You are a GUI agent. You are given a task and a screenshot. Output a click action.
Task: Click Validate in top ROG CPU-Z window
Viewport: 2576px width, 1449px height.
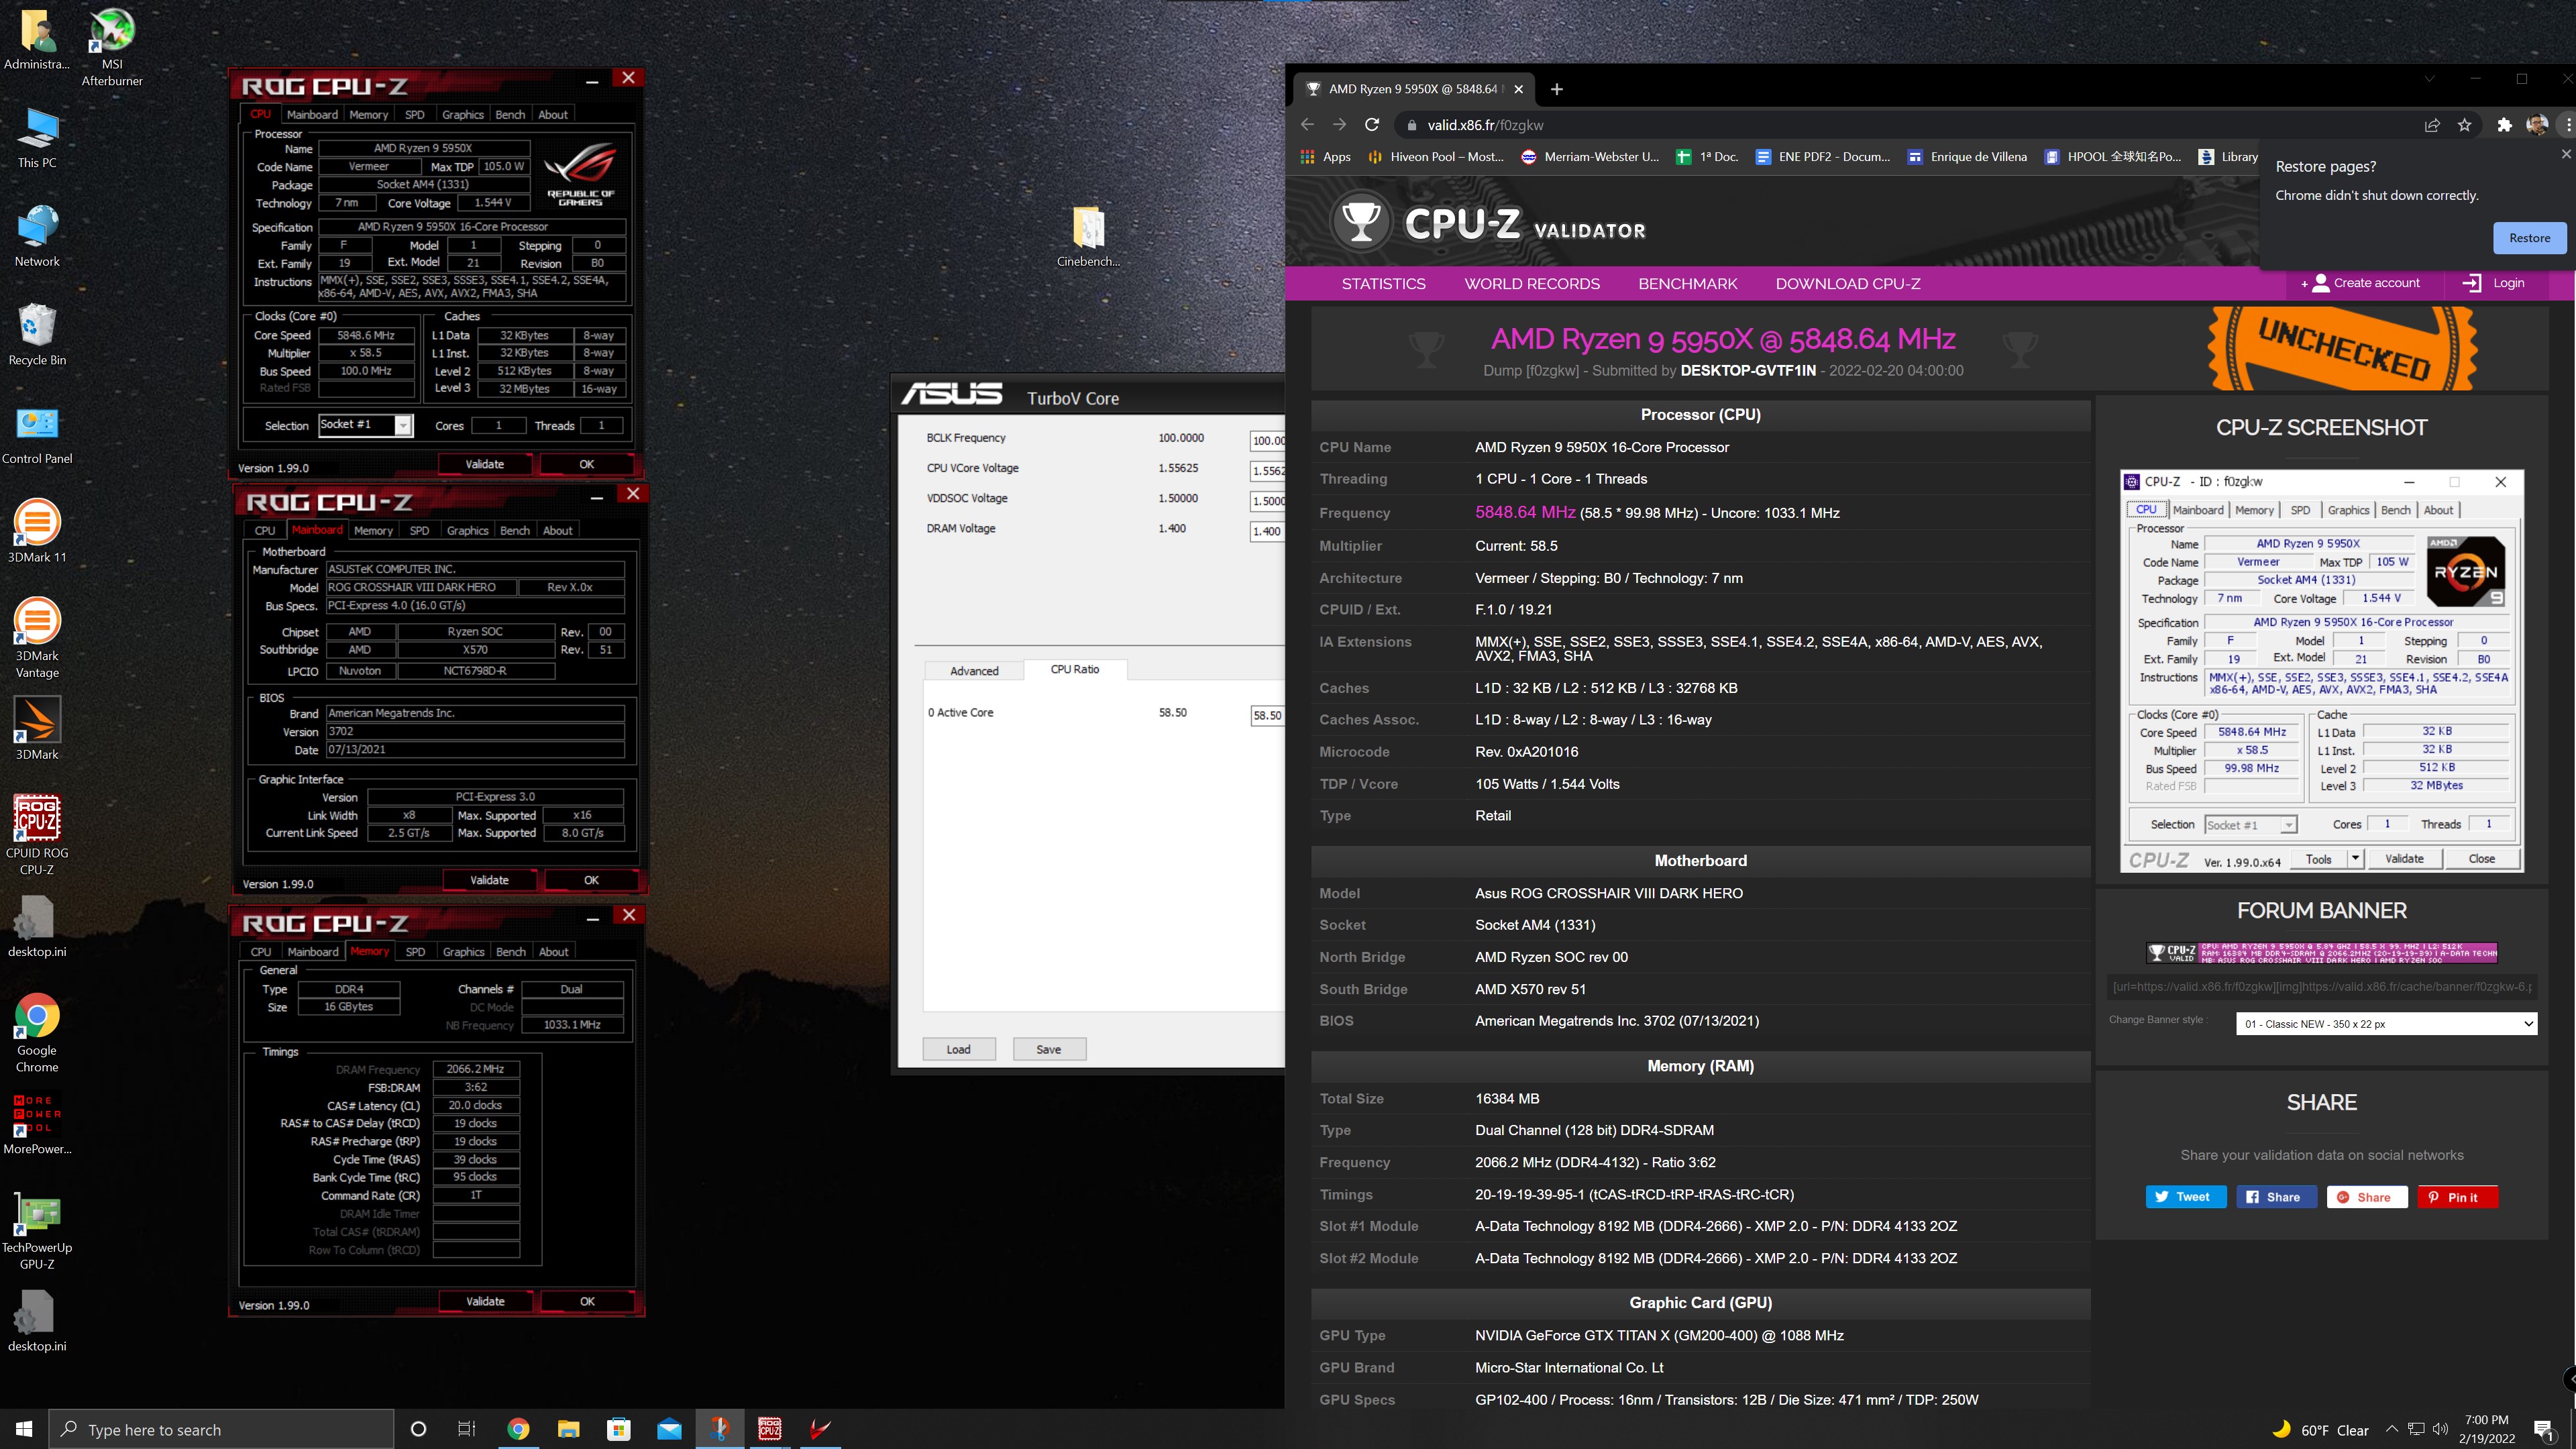coord(485,464)
